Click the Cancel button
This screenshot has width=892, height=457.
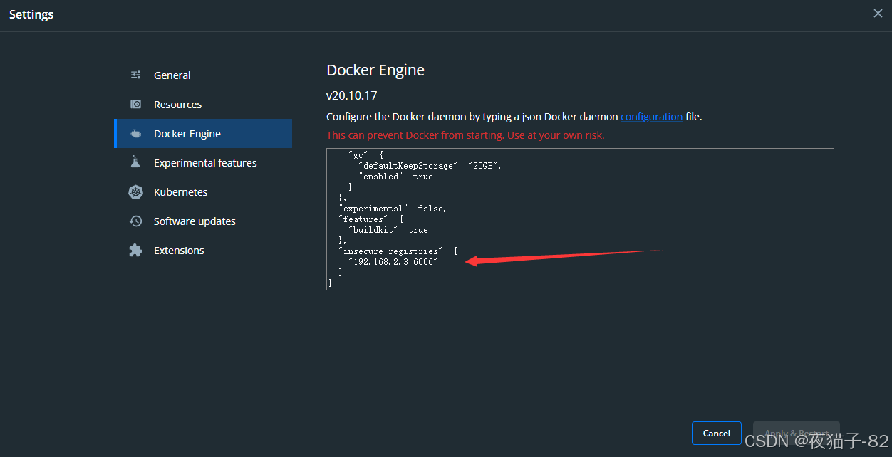point(716,433)
